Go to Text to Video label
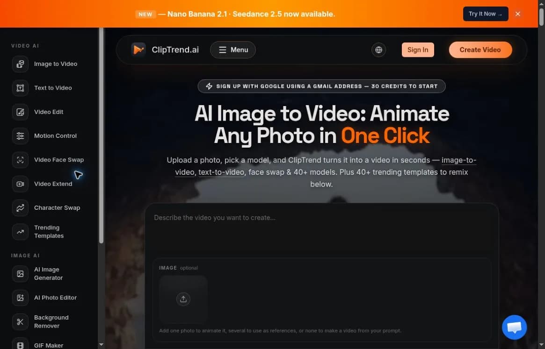 [53, 88]
